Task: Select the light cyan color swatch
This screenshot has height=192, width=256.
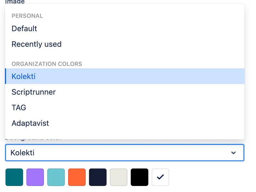Action: pos(56,177)
